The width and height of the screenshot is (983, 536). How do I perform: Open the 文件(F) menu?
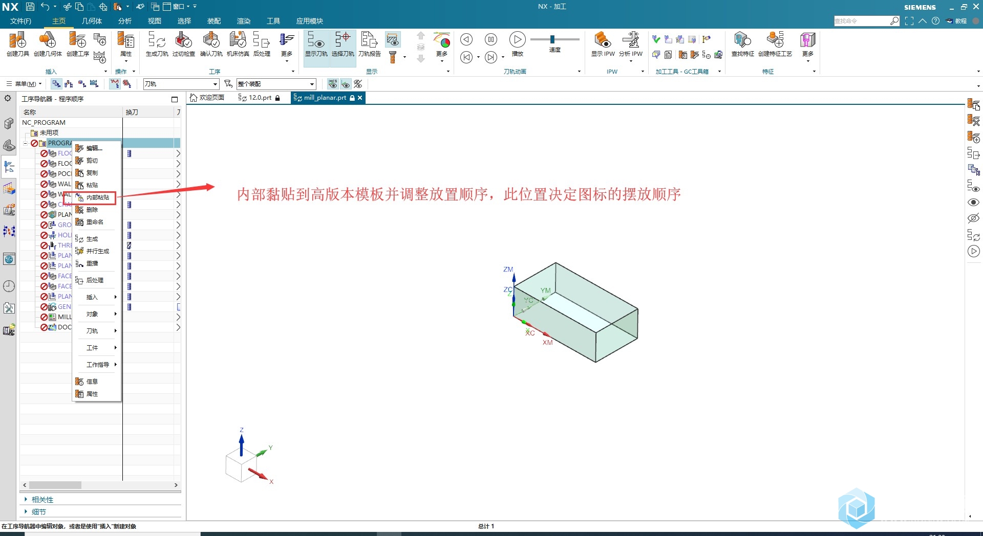point(20,21)
